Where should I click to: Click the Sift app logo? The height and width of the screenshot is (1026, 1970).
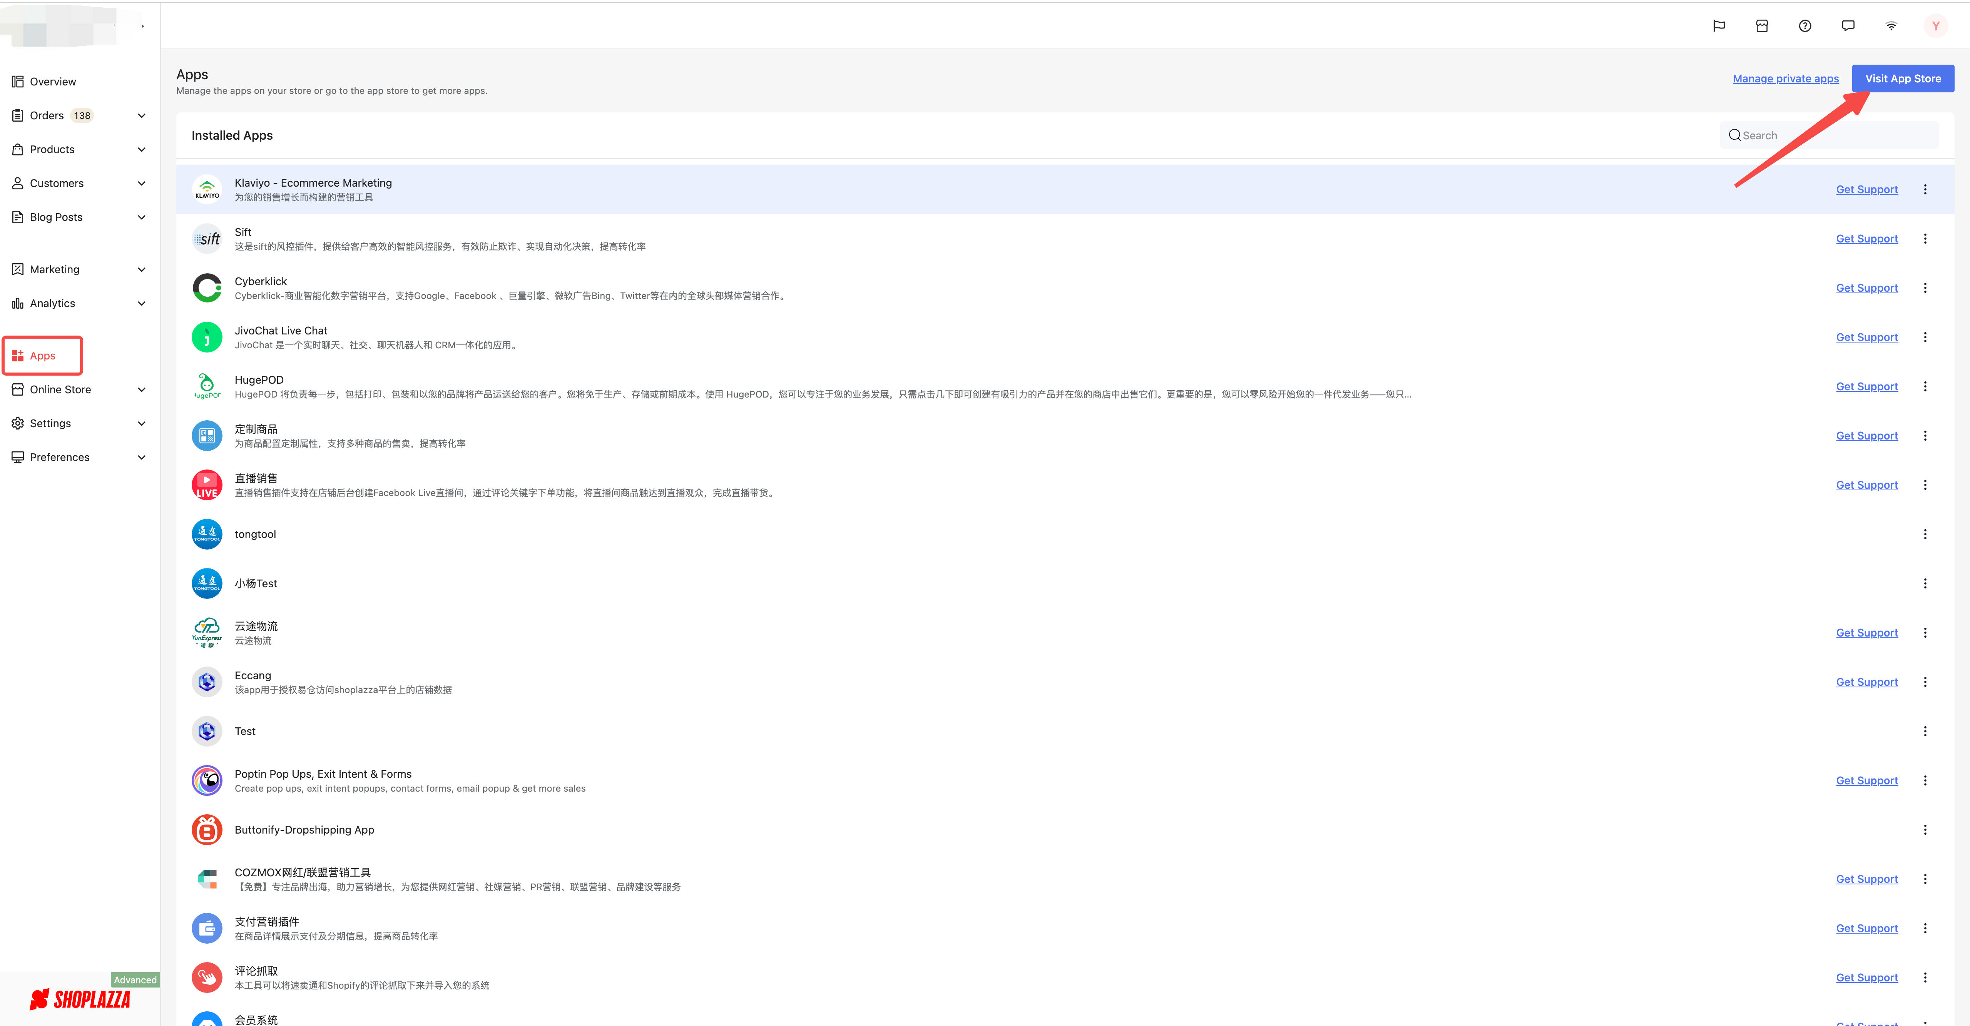tap(207, 239)
